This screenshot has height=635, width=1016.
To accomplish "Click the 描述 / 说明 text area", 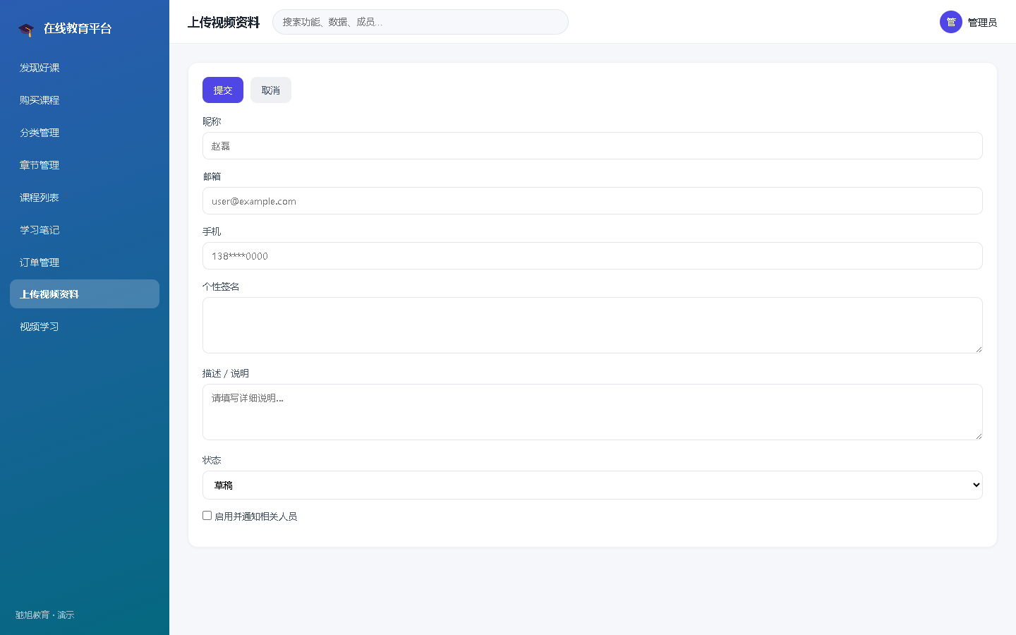I will click(593, 412).
